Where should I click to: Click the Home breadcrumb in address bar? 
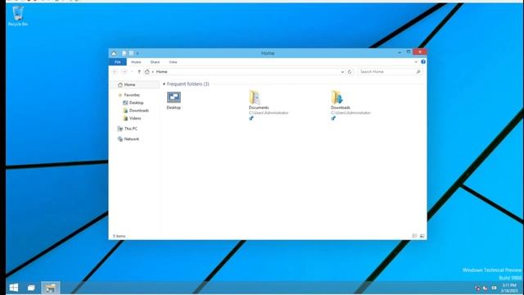pos(162,71)
